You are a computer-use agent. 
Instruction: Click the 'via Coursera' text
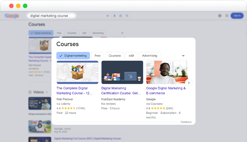[x=154, y=104]
